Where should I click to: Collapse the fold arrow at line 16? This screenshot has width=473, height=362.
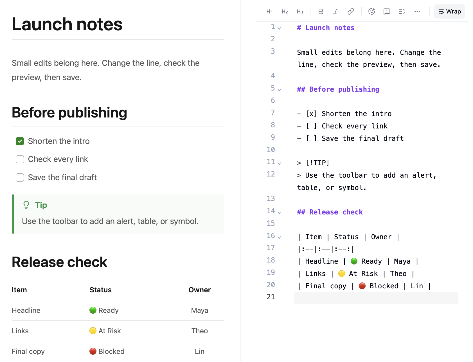pos(279,237)
